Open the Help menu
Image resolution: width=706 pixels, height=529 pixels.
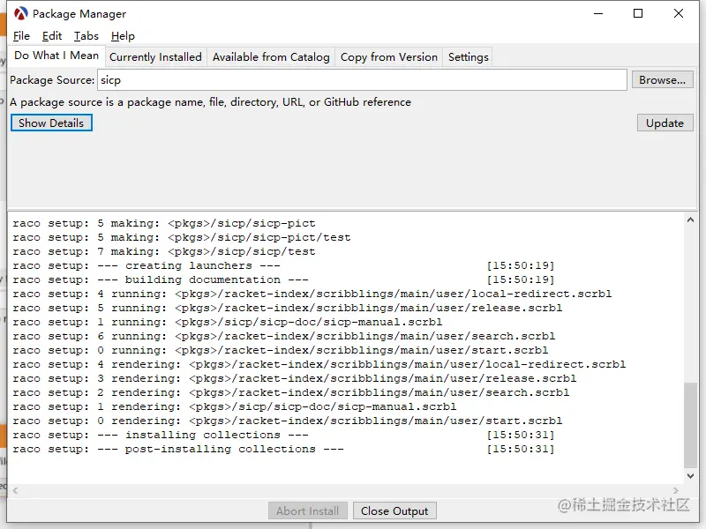[123, 36]
